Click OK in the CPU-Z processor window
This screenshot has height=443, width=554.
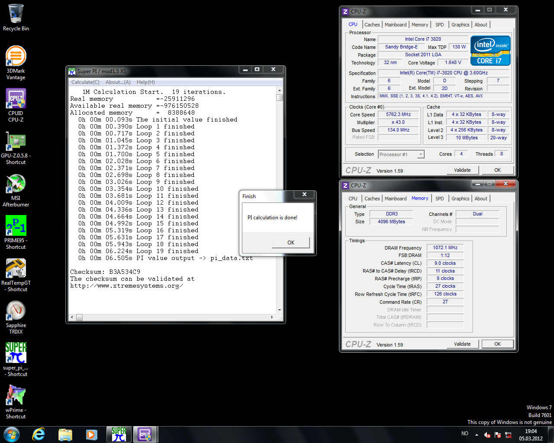click(x=497, y=170)
